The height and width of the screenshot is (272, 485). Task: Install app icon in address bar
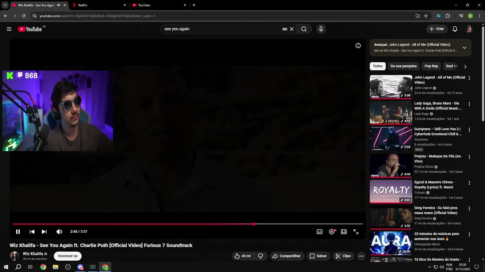[x=418, y=16]
